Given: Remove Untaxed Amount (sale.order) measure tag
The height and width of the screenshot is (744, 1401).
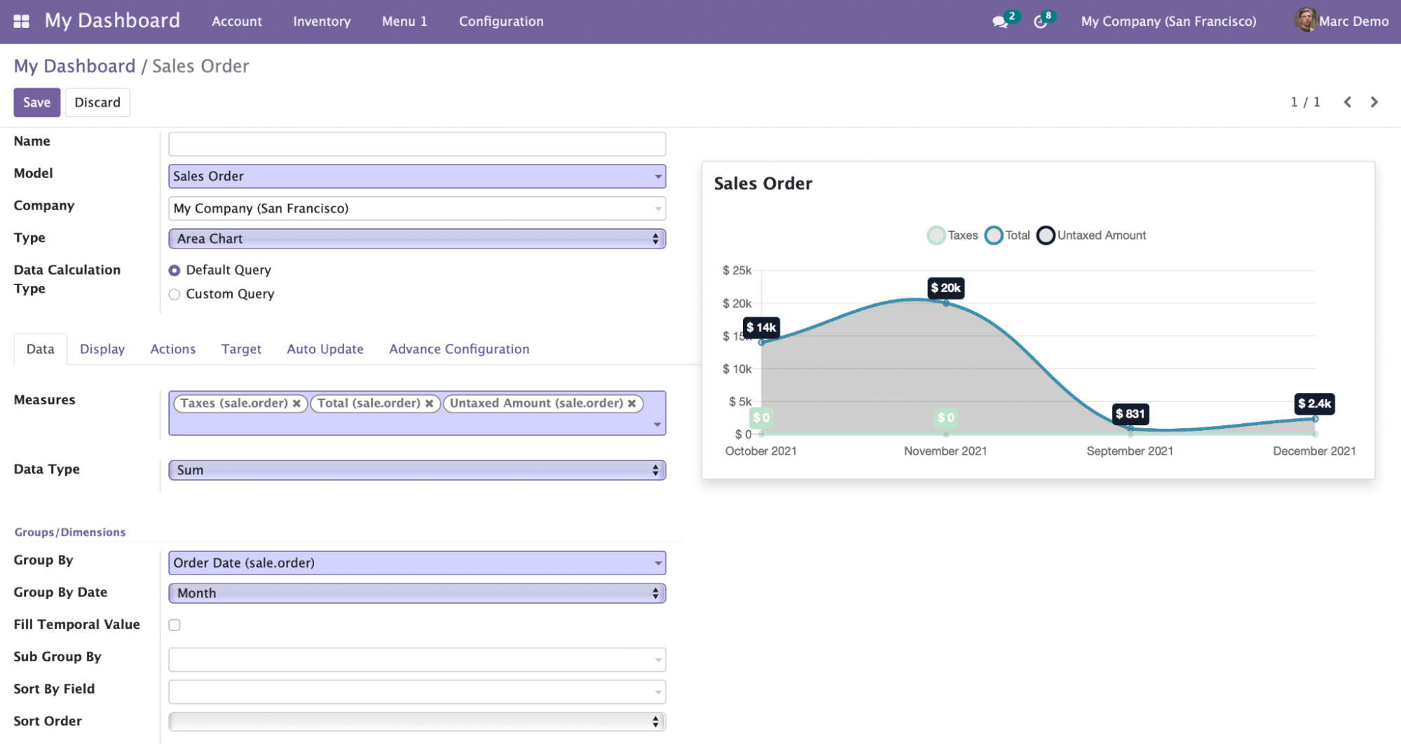Looking at the screenshot, I should click(x=631, y=404).
